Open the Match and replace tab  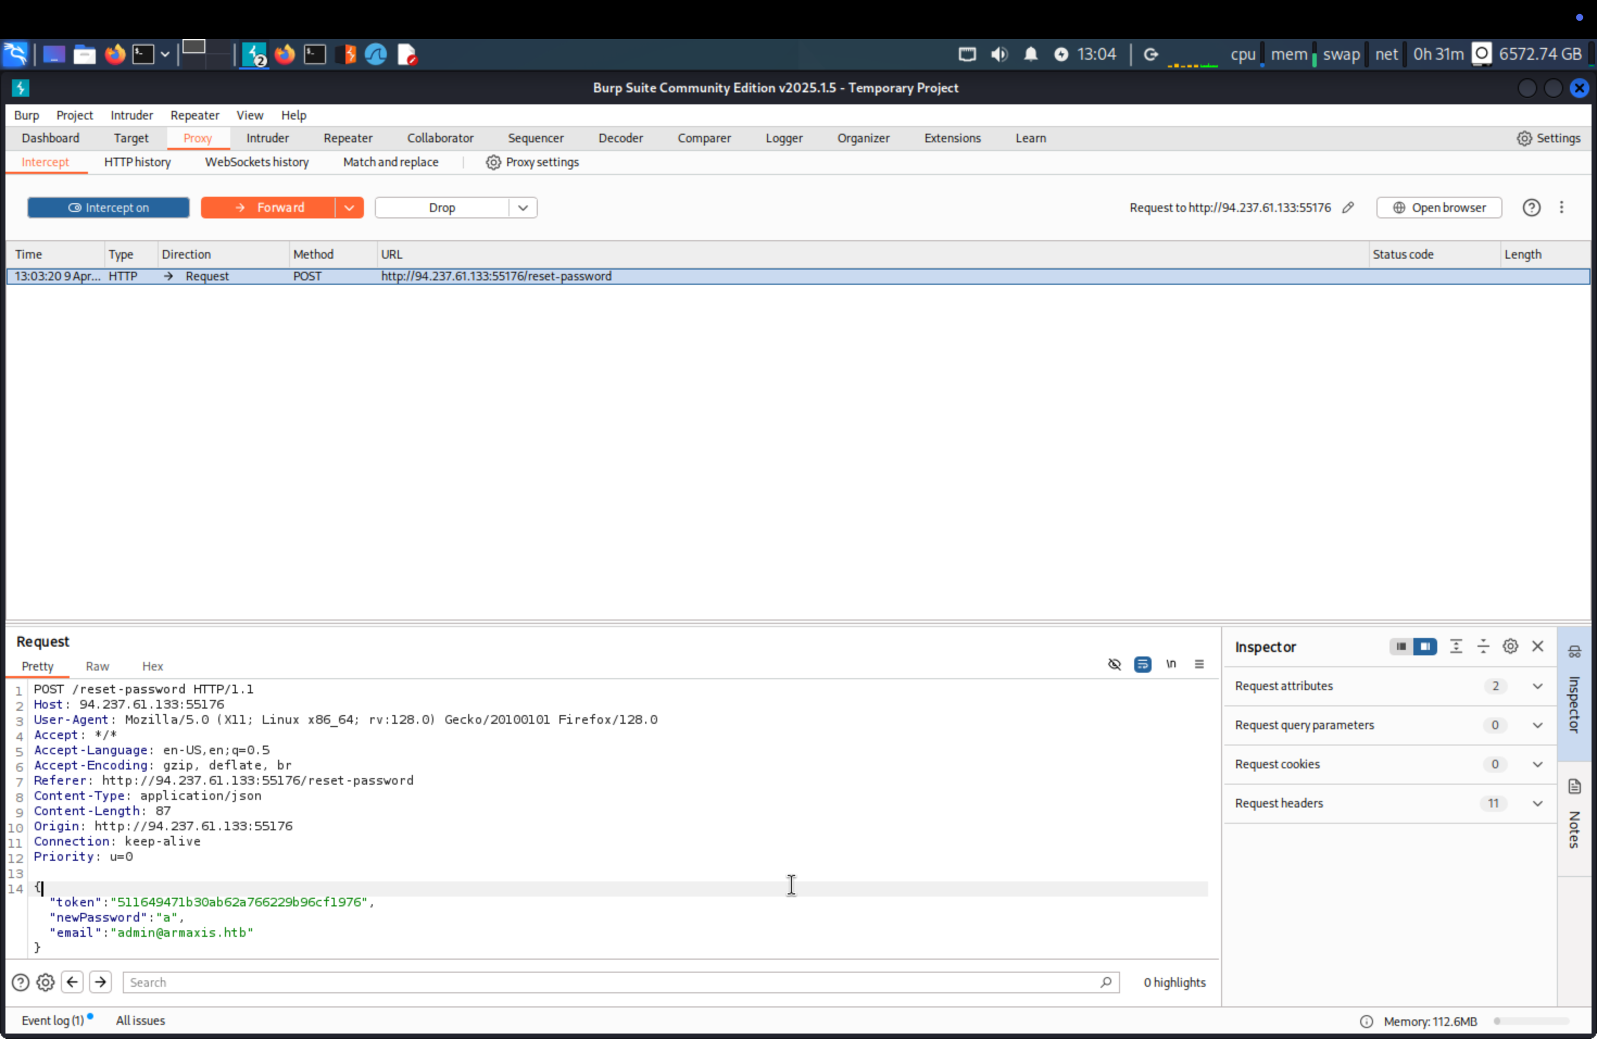tap(391, 162)
